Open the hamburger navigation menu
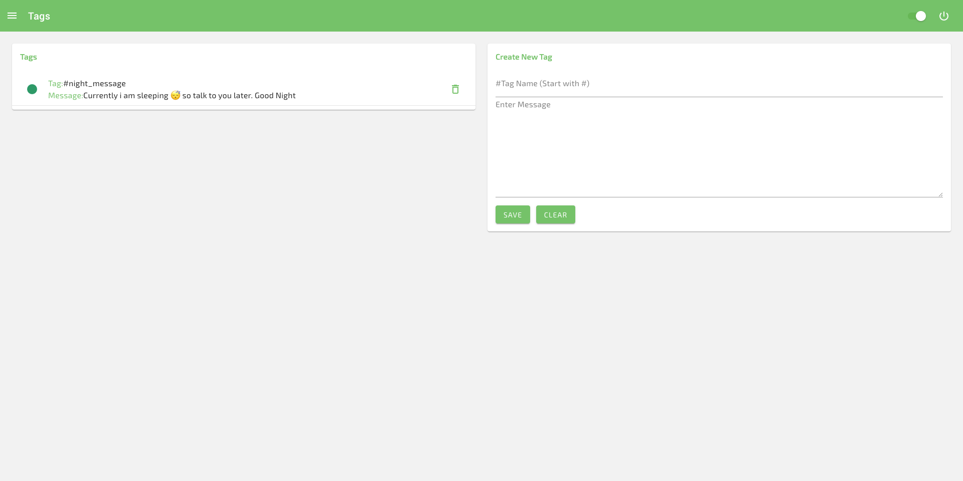Viewport: 963px width, 481px height. coord(12,16)
